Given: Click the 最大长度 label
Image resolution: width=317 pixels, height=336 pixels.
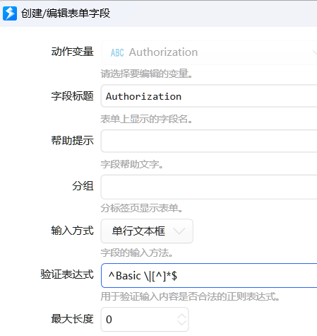Looking at the screenshot, I should (x=73, y=319).
